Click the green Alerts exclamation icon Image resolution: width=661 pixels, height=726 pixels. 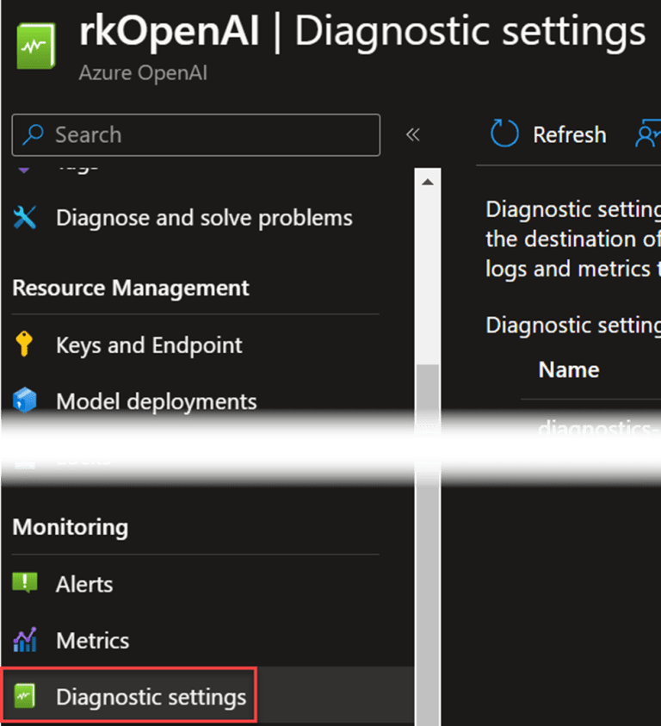[x=25, y=584]
